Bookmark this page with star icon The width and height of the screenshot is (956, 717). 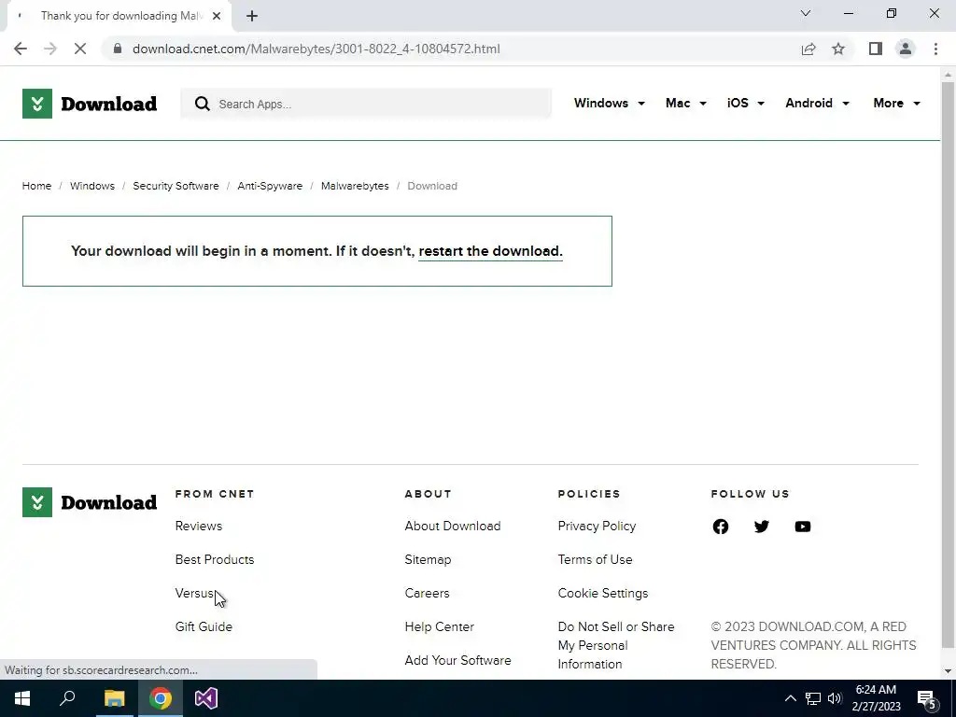[x=838, y=49]
